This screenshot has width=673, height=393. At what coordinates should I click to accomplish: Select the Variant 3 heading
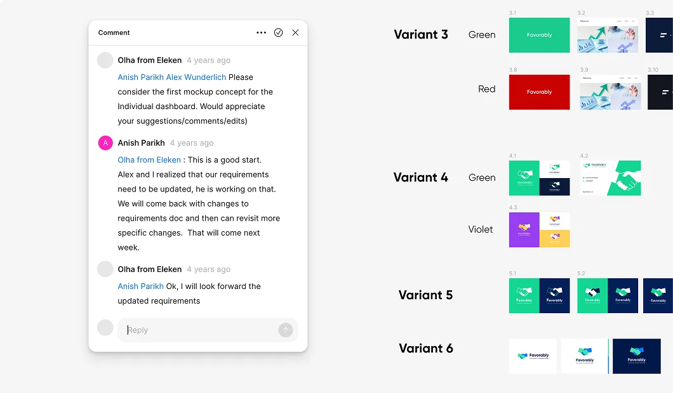(420, 34)
